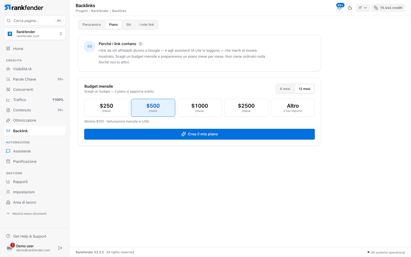Click the help icon beside Perché i link contano
The height and width of the screenshot is (257, 411).
140,44
